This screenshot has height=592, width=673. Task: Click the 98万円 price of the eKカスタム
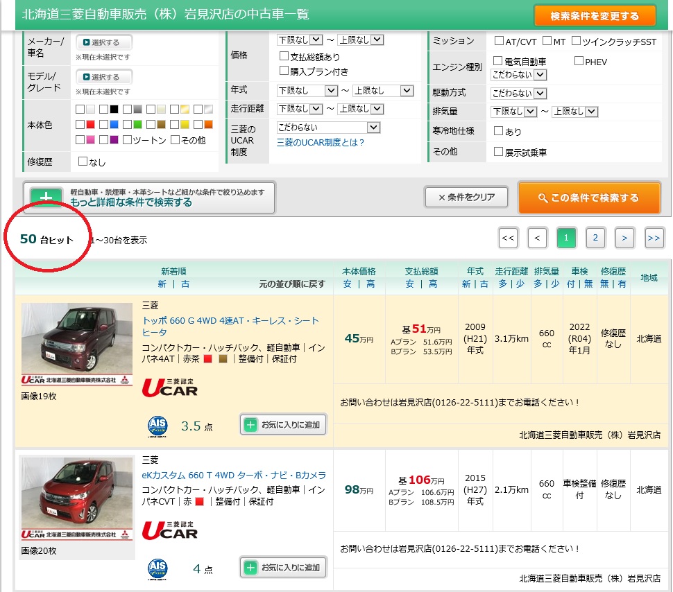tap(359, 489)
